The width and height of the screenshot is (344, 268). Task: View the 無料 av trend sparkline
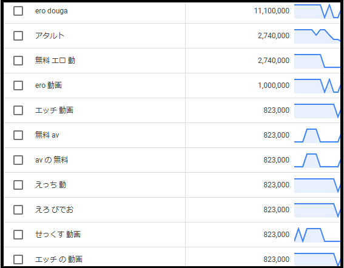coord(317,136)
